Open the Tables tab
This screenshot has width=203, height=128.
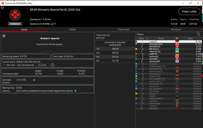pos(72,29)
